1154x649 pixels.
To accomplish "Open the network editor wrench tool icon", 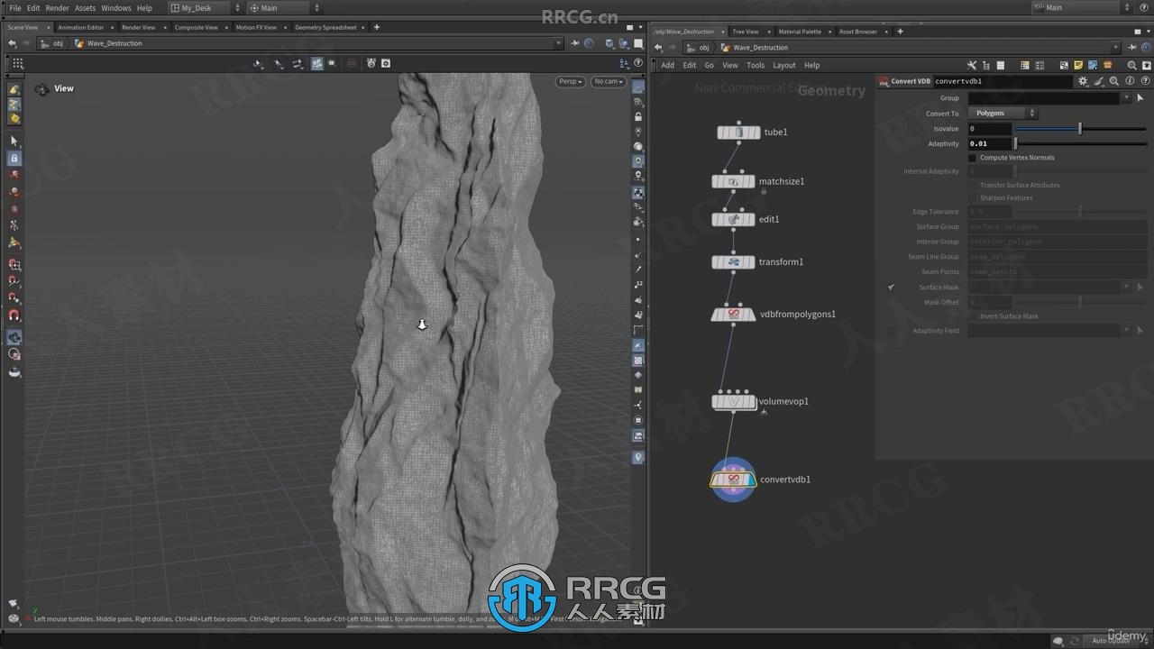I will (x=971, y=65).
